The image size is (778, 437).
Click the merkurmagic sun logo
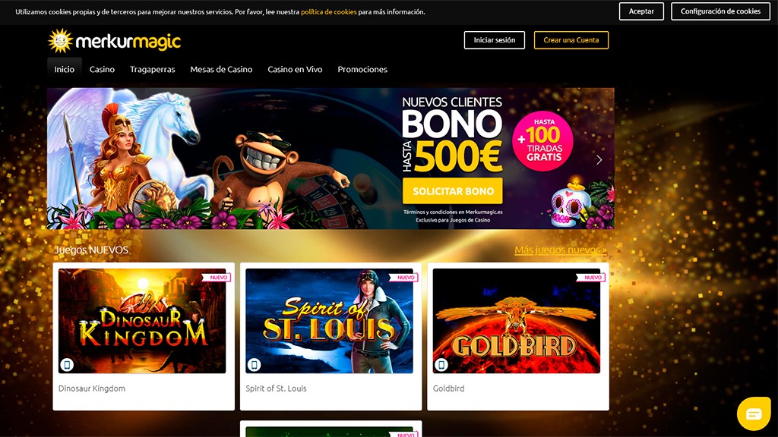click(60, 41)
